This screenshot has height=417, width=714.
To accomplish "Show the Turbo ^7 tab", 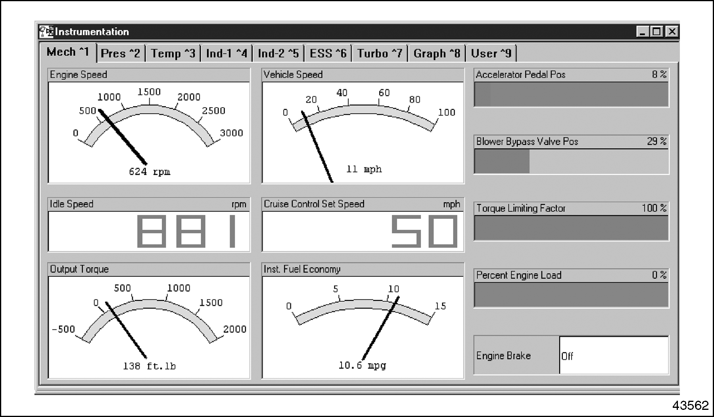I will click(380, 54).
